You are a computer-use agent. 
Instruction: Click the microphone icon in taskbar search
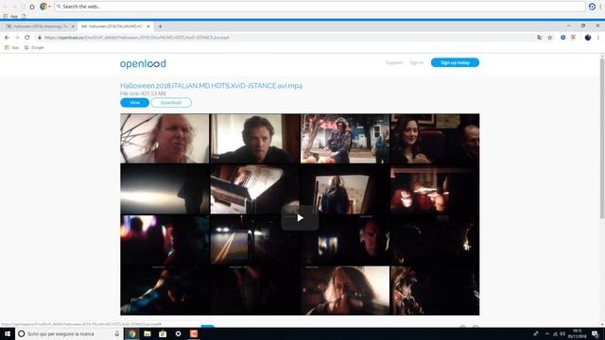click(117, 333)
